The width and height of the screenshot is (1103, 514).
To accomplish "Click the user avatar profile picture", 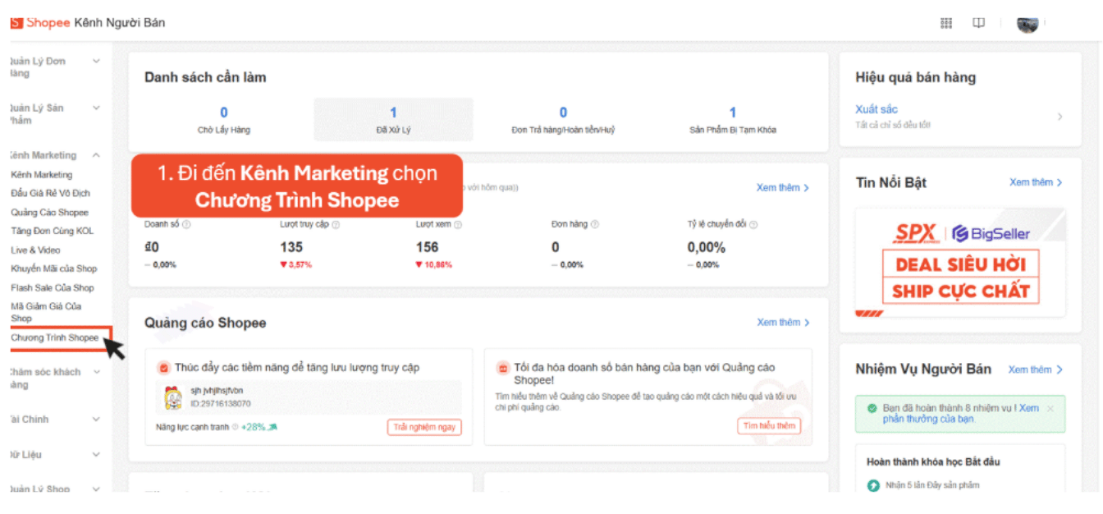I will 1027,24.
